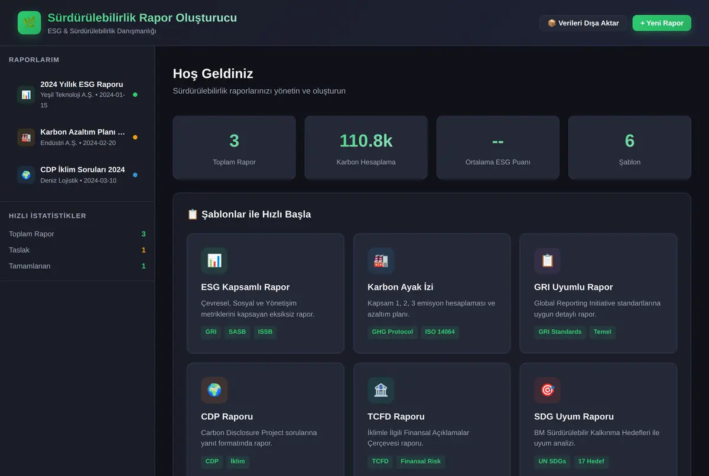Viewport: 709px width, 476px height.
Task: Click the Taslak statistic row
Action: click(77, 250)
